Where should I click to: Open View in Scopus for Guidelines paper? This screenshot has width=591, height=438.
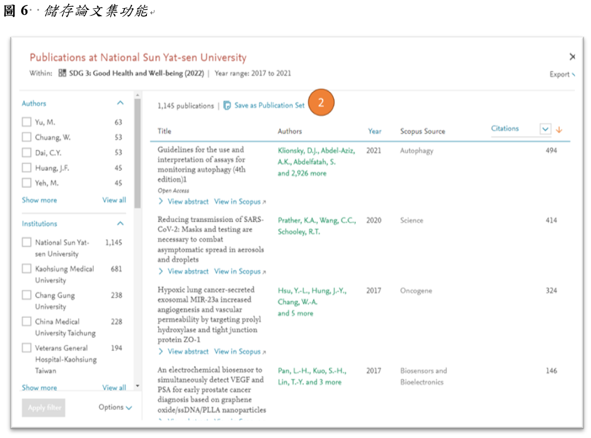click(x=240, y=201)
